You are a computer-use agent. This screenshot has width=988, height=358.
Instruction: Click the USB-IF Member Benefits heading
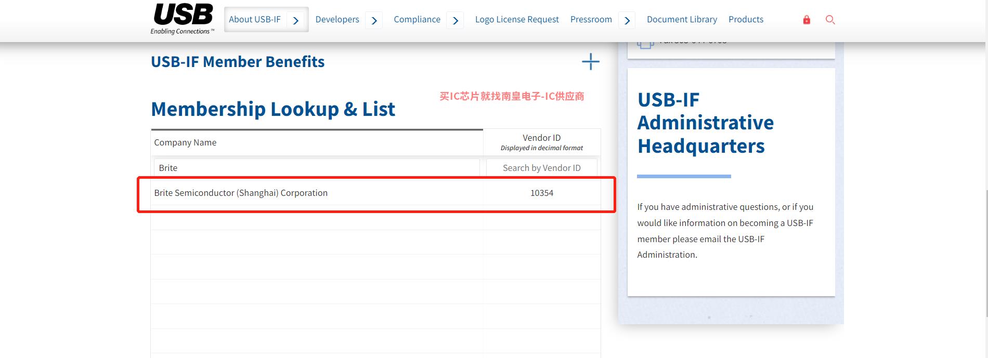[238, 61]
